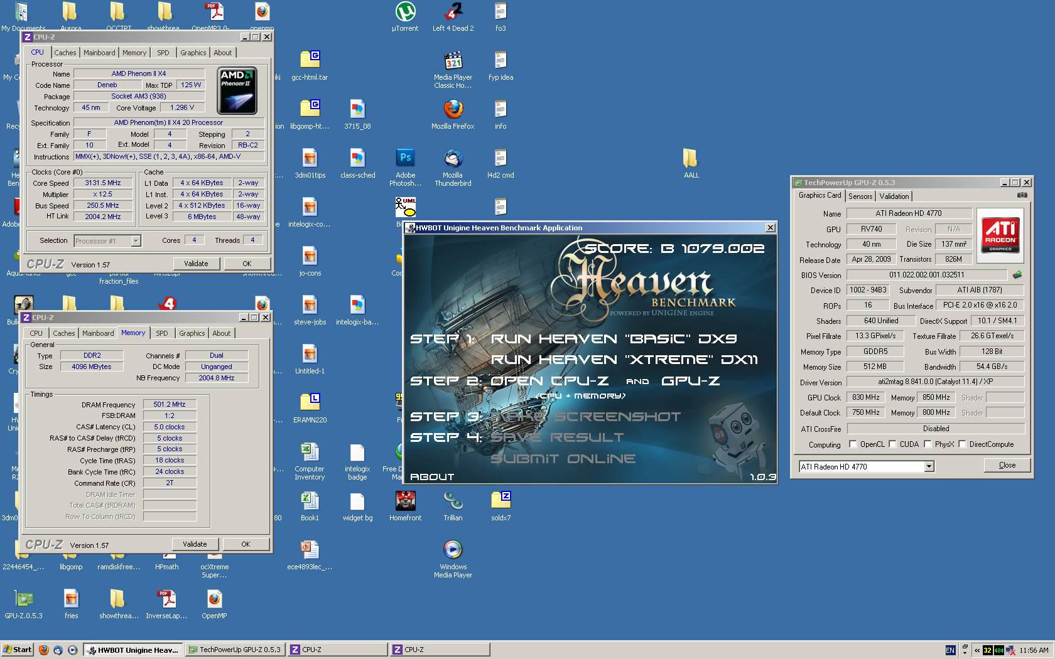Click the EN language indicator in tray
1055x659 pixels.
pyautogui.click(x=950, y=650)
